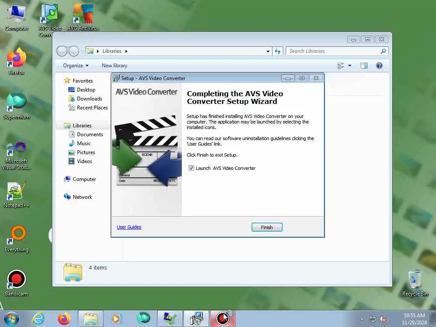Open the User Guides link
This screenshot has height=327, width=436.
129,227
